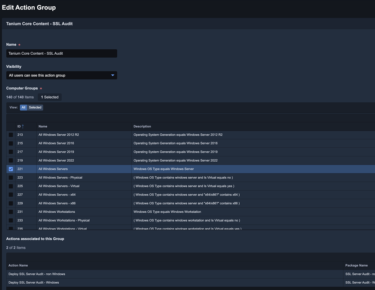Tick the checkbox for All Windows Servers - Physical
The image size is (375, 290).
click(x=11, y=178)
